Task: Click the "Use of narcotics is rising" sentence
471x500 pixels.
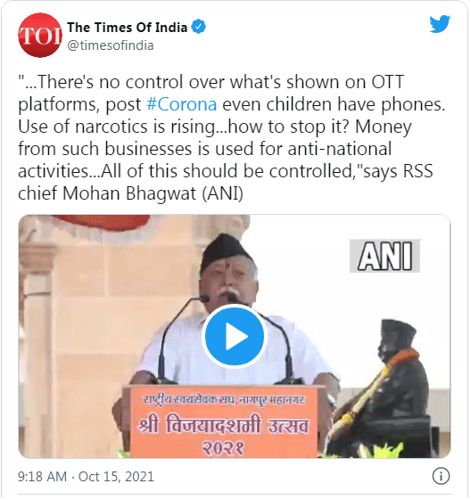Action: coord(117,127)
